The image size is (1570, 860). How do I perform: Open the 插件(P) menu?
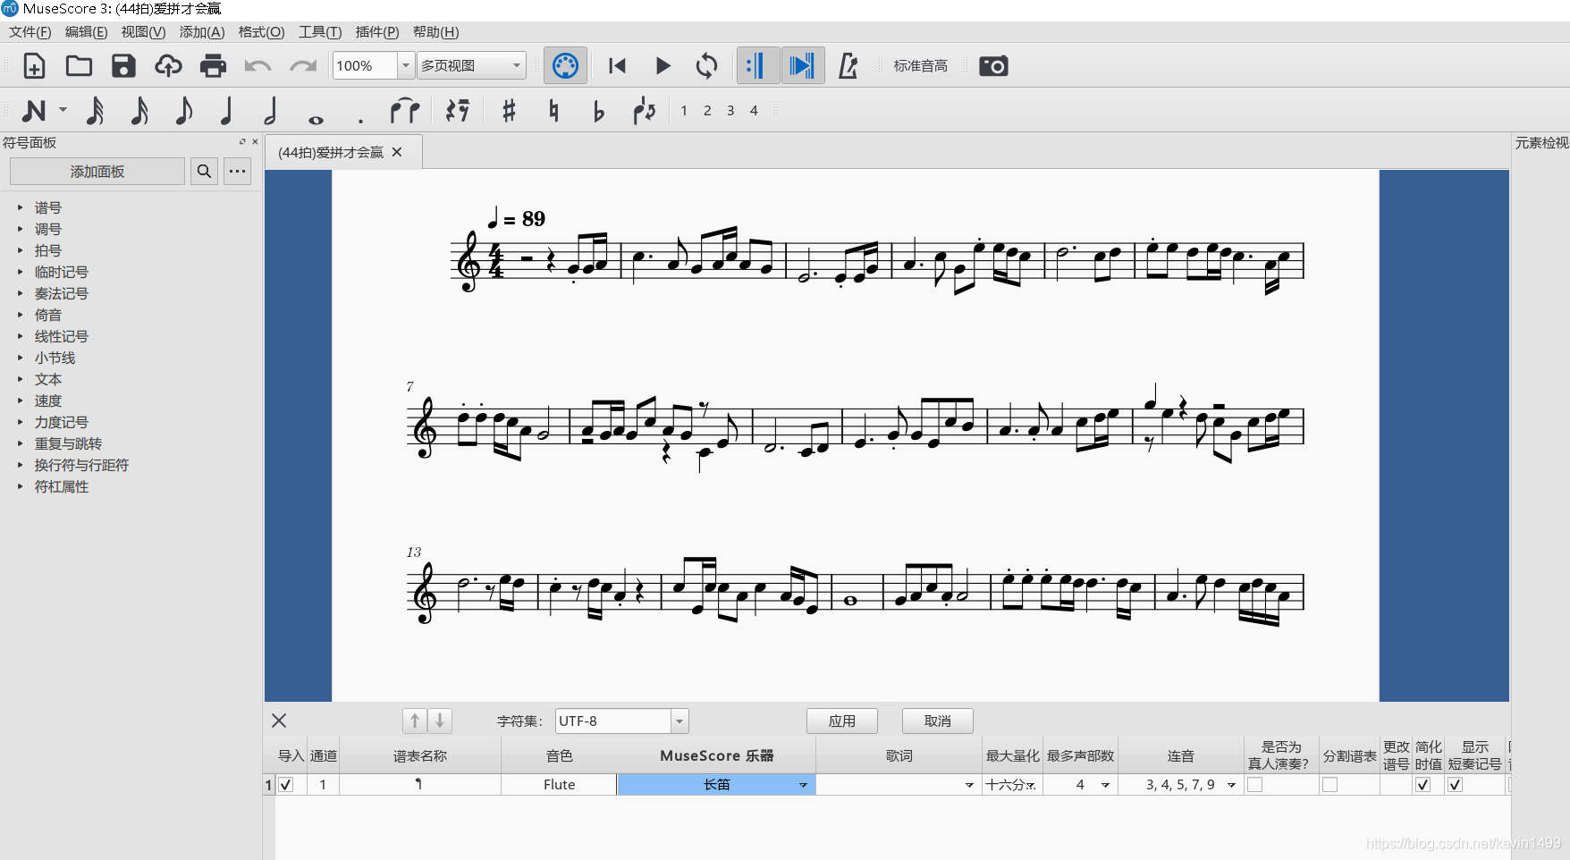point(377,32)
